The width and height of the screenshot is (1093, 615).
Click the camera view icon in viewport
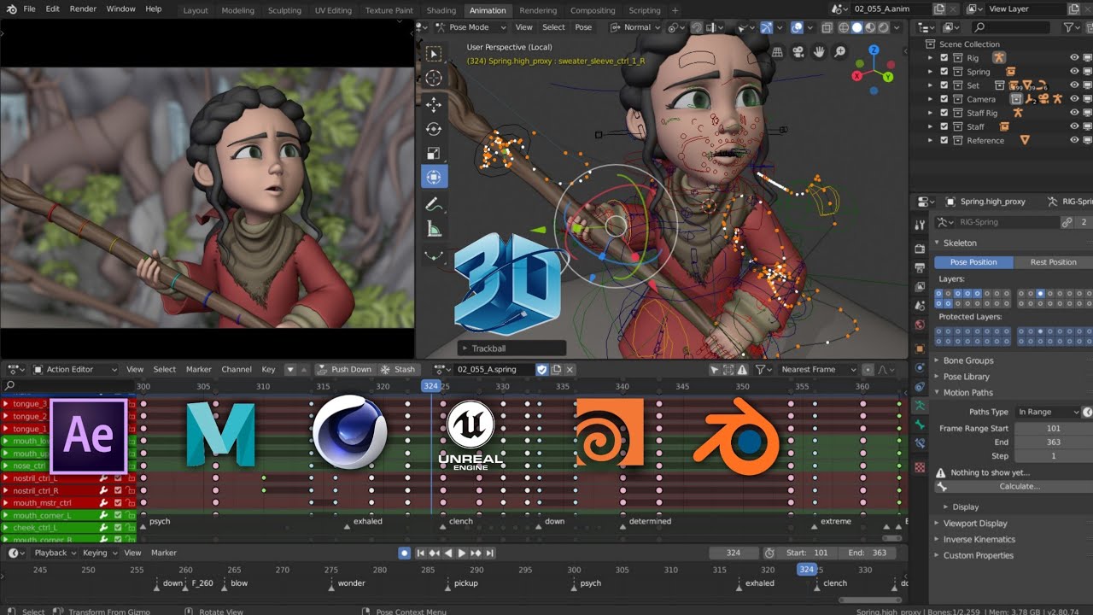798,52
